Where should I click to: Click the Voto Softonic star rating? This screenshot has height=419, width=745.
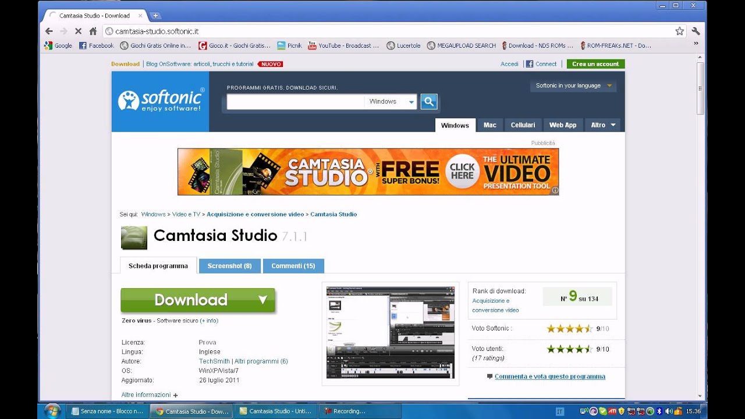point(569,328)
